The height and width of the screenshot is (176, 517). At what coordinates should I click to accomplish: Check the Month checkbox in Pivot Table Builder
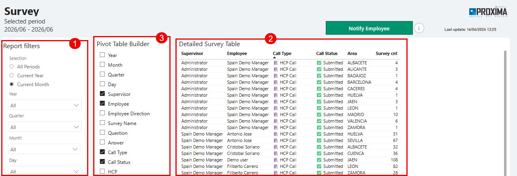click(x=102, y=65)
